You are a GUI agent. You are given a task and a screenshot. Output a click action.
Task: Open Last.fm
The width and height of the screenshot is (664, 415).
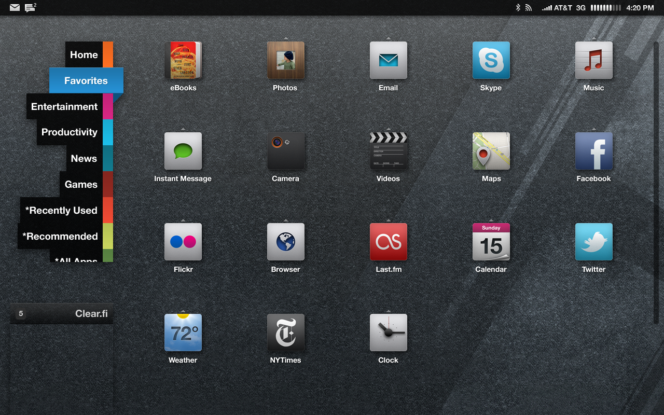389,242
